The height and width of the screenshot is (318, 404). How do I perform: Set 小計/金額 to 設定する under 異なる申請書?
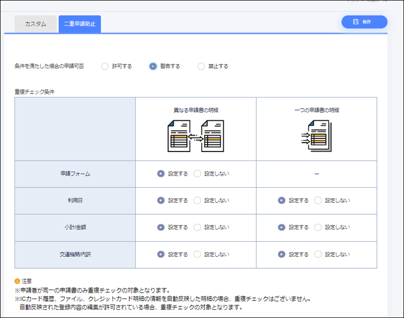(161, 227)
